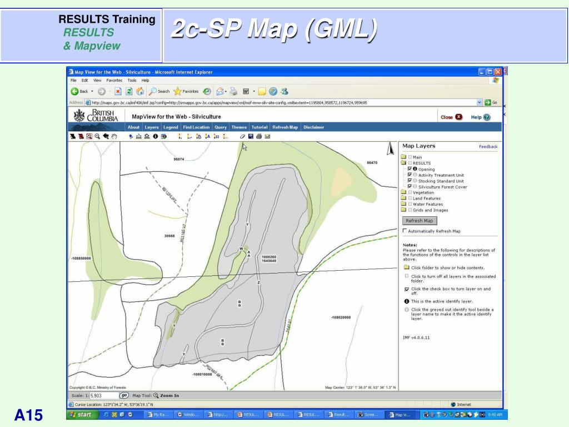569x427 pixels.
Task: Click the Refresh Map button in layers panel
Action: [x=420, y=221]
